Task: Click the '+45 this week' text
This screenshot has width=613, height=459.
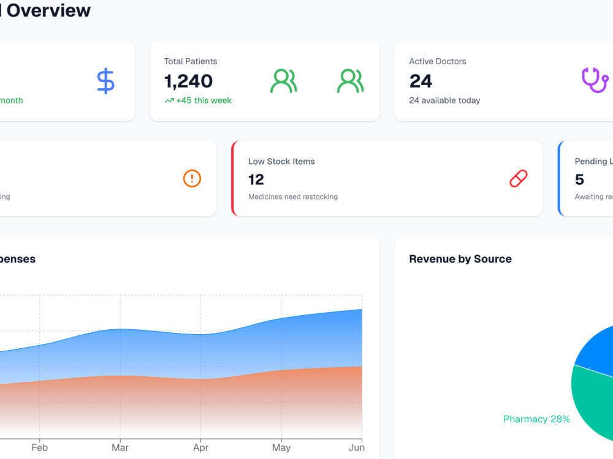Action: click(x=204, y=100)
